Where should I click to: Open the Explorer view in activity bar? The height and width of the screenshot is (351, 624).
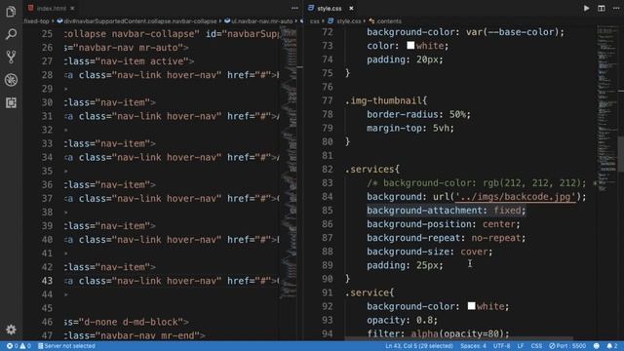tap(11, 12)
